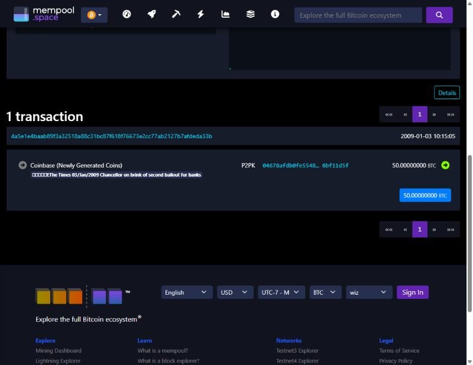Open the Testnet3 Explorer link

[x=297, y=351]
